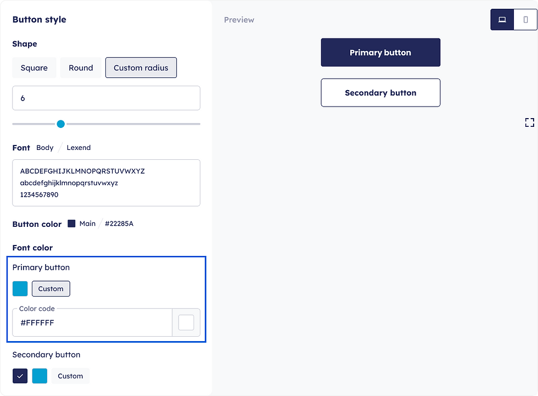Viewport: 538px width, 396px height.
Task: Click the Main button color square
Action: (71, 224)
